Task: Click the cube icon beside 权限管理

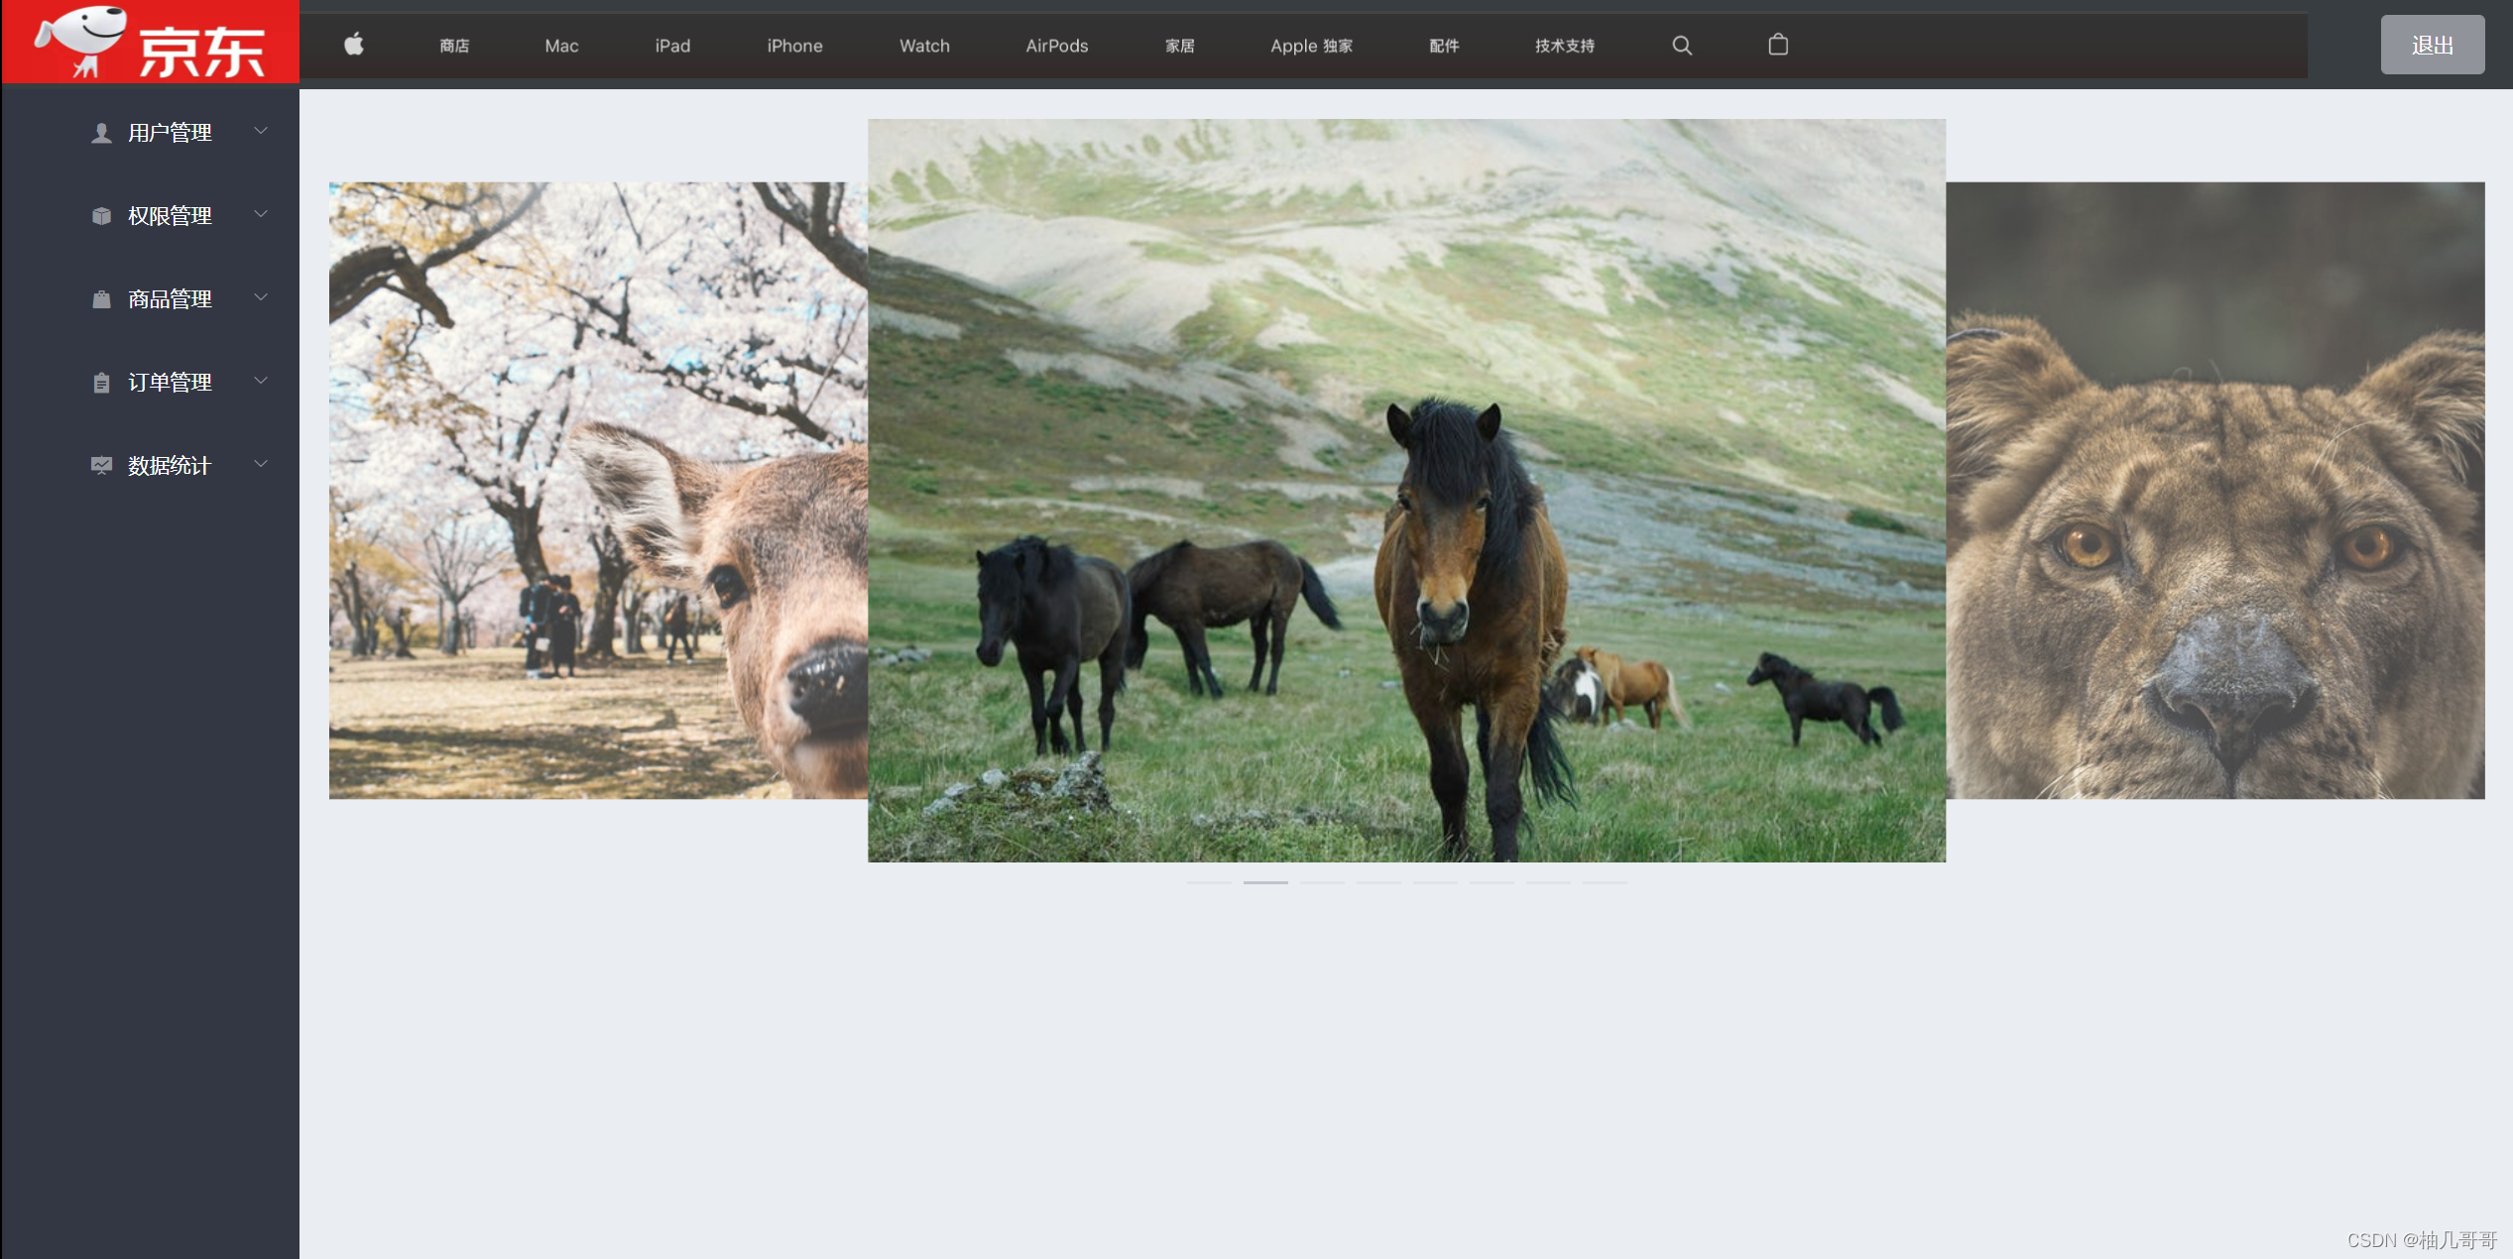Action: point(101,216)
